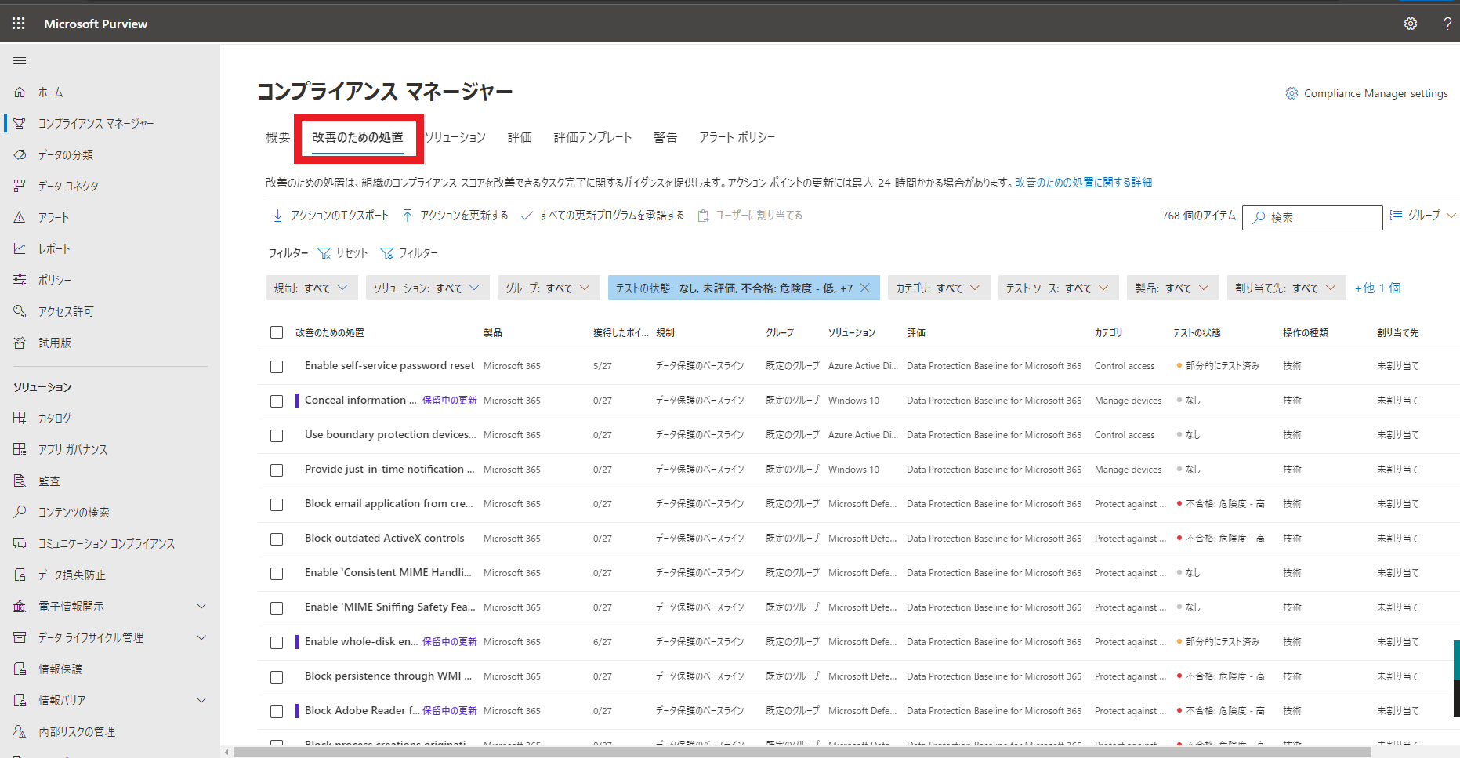This screenshot has width=1460, height=758.
Task: Open データ コネクタ in sidebar
Action: coord(68,186)
